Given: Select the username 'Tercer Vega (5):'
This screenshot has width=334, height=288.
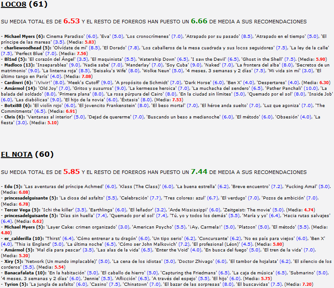Looking at the screenshot, I should [22, 210].
